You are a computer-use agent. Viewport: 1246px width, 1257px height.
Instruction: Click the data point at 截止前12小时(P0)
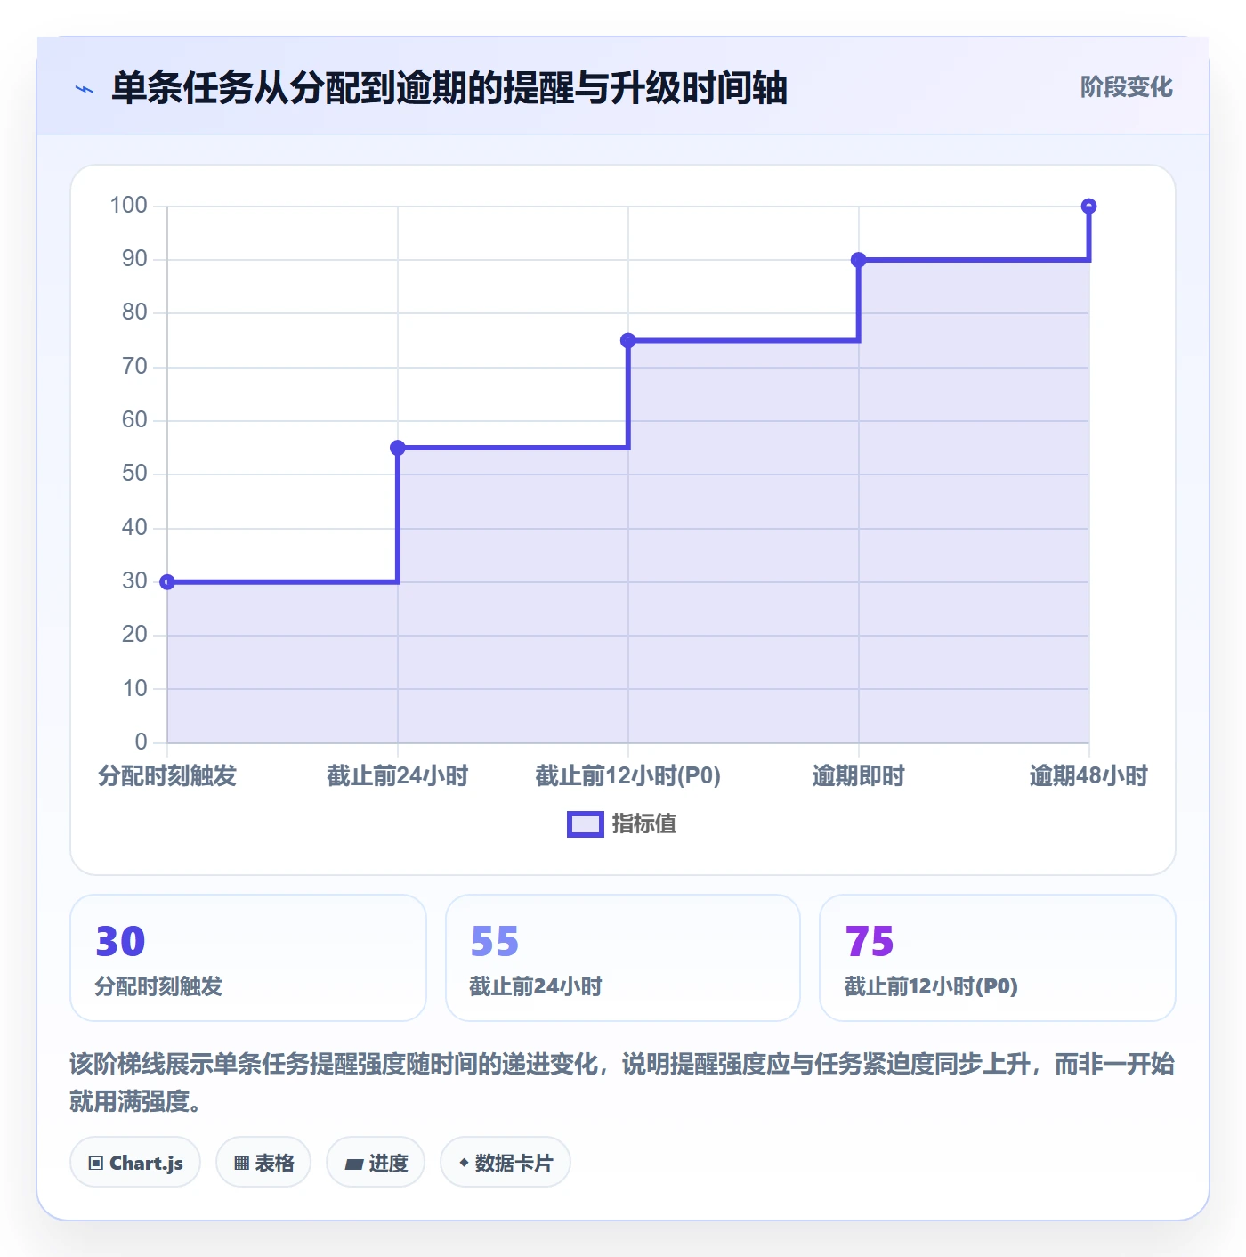tap(628, 340)
